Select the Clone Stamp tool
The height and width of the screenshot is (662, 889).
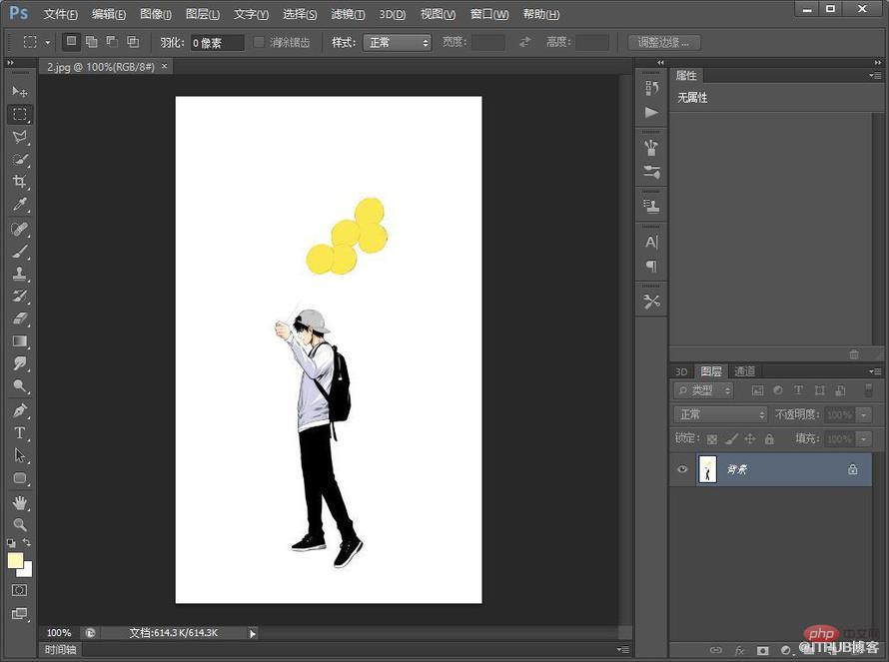20,274
